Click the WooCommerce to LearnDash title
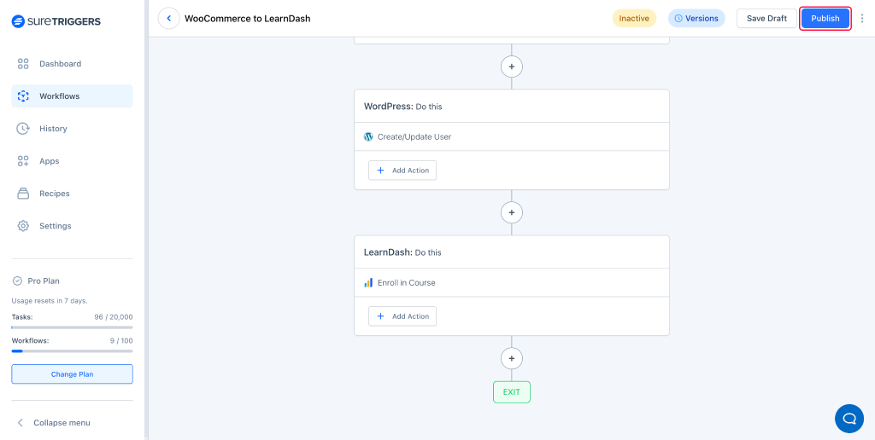 [x=247, y=19]
